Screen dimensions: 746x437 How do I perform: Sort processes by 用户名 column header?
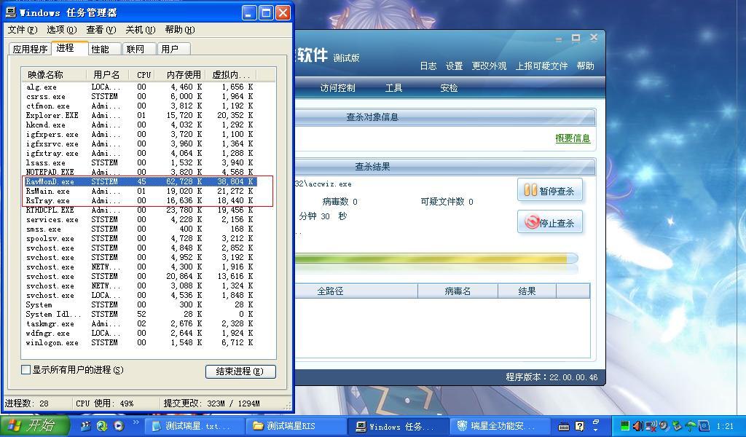(x=108, y=75)
